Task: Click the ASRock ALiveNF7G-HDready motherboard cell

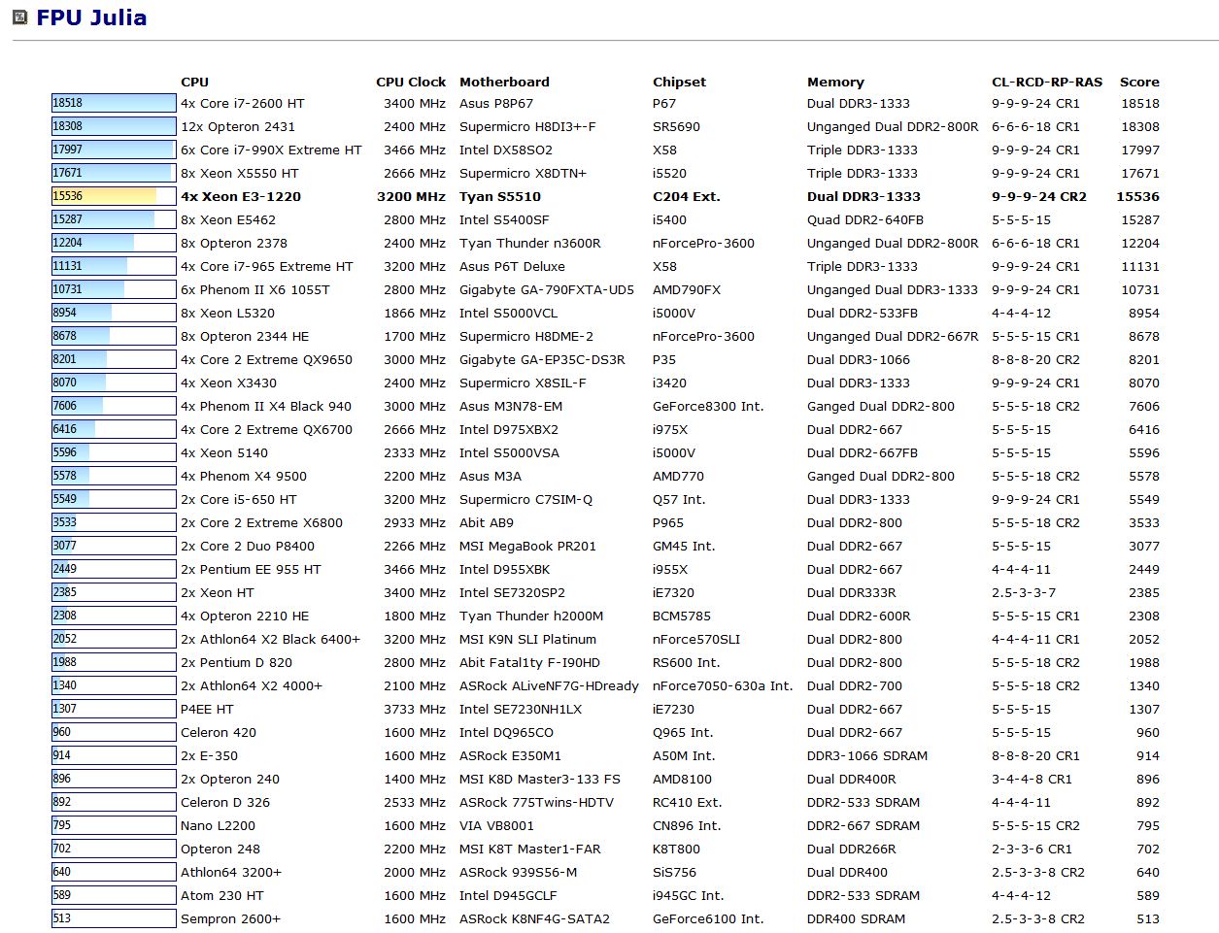Action: pyautogui.click(x=549, y=685)
